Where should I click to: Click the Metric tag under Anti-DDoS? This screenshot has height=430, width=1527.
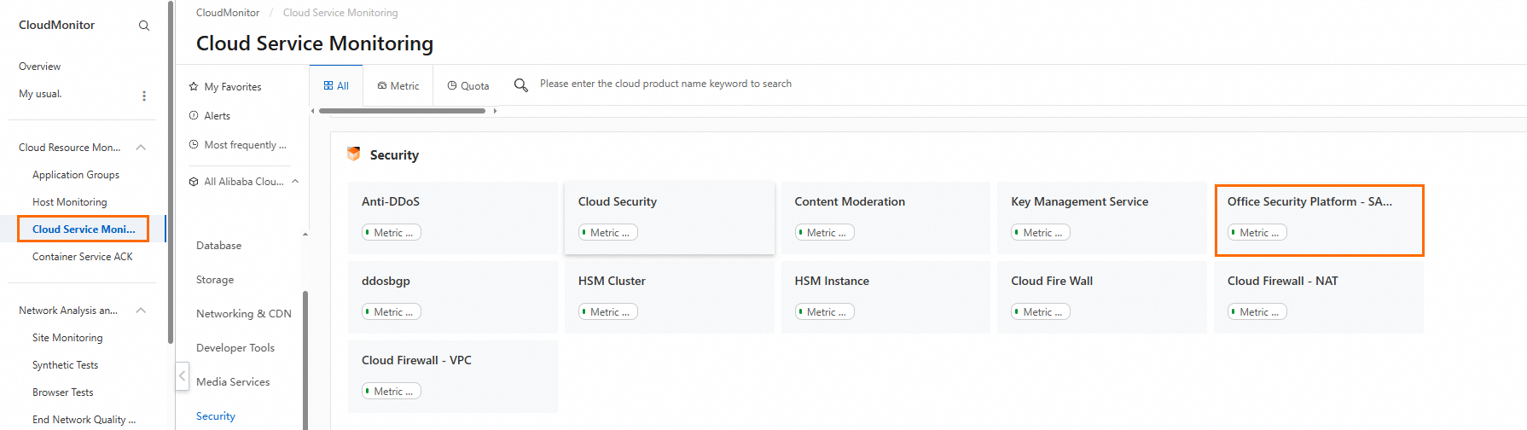pos(392,233)
